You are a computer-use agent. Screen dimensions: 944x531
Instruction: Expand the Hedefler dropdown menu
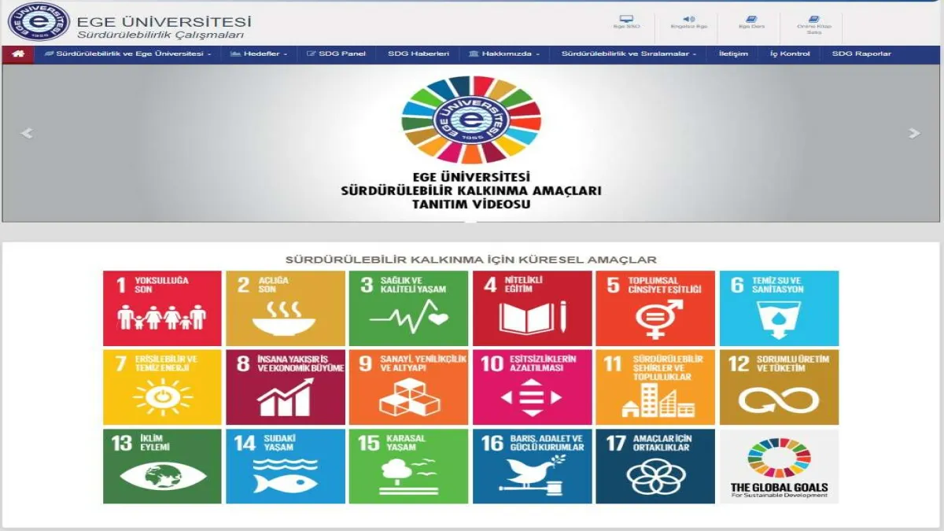click(259, 54)
